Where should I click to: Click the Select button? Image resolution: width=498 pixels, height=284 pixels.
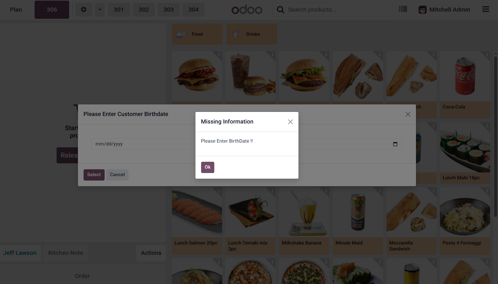coord(94,175)
